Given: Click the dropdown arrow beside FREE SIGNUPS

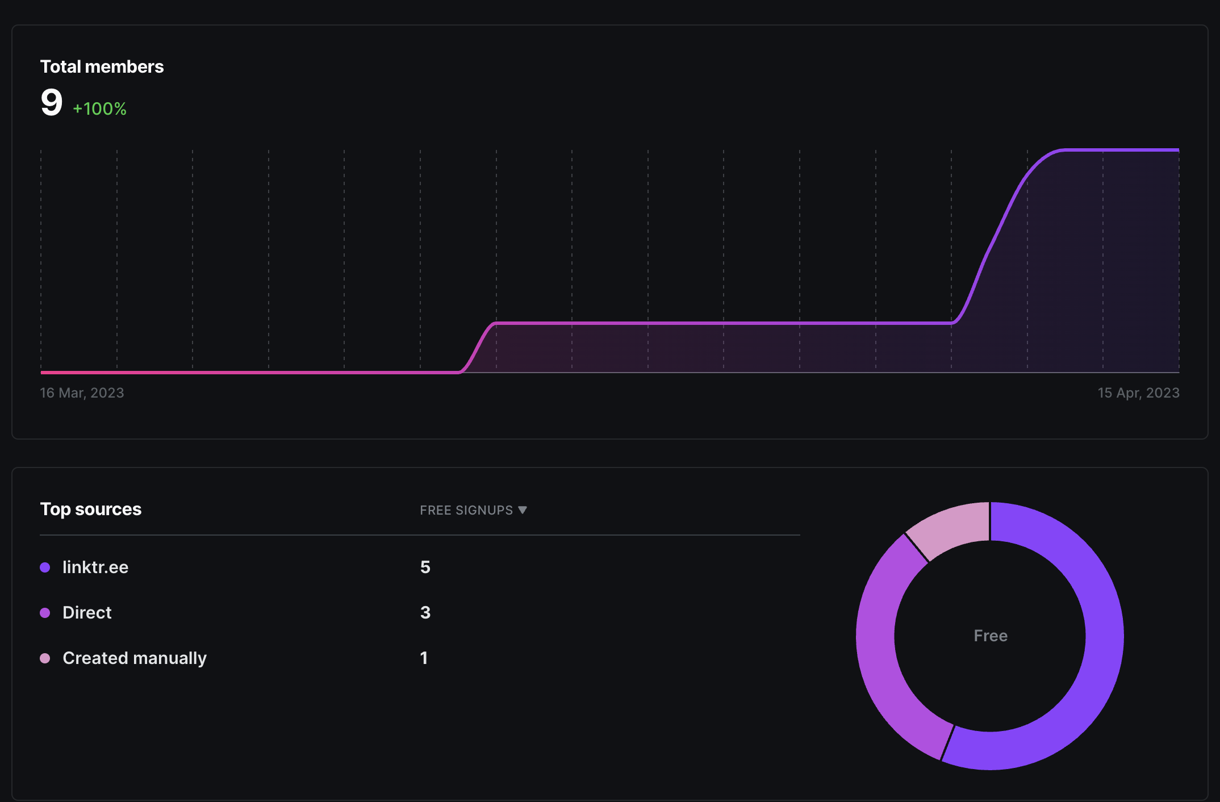Looking at the screenshot, I should click(523, 510).
